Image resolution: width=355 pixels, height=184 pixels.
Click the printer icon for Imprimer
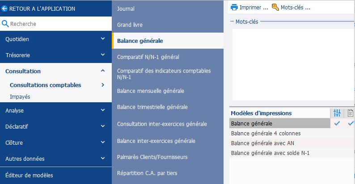click(234, 8)
